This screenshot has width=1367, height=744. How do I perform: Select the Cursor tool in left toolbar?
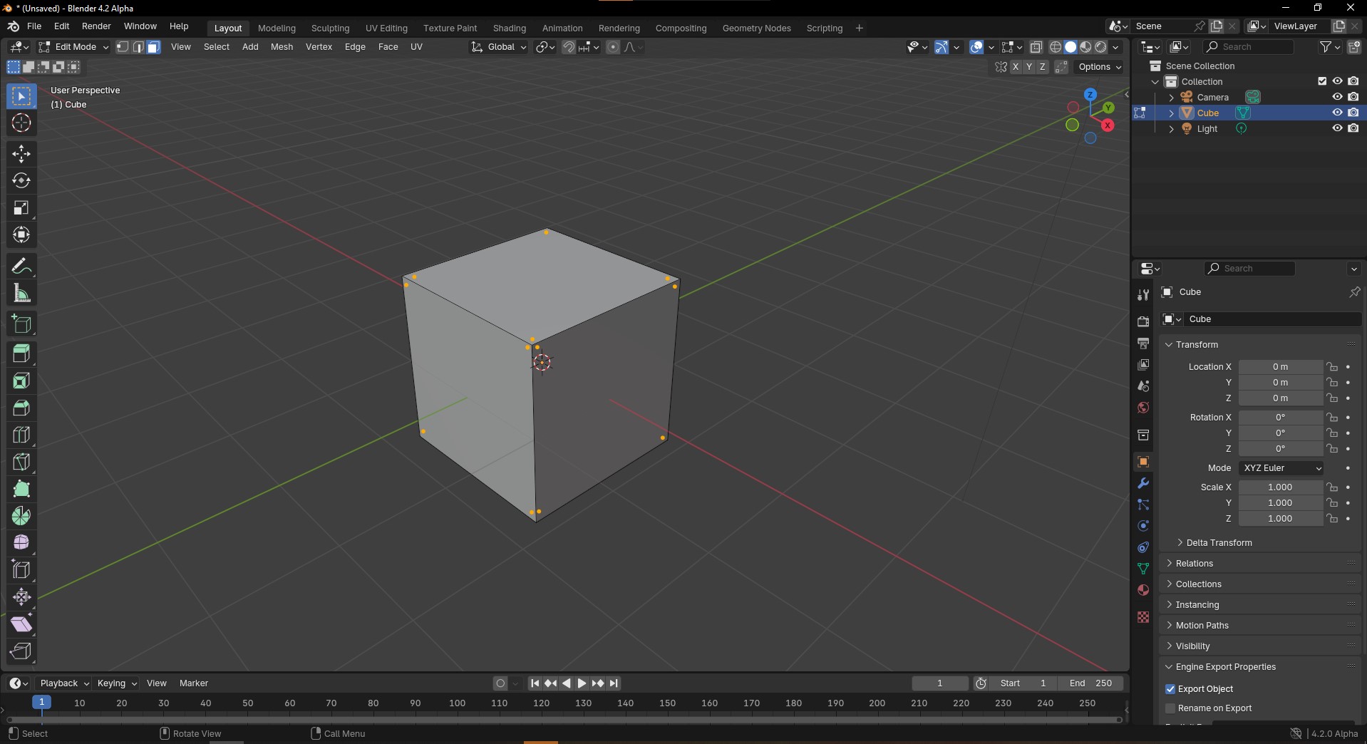(21, 123)
